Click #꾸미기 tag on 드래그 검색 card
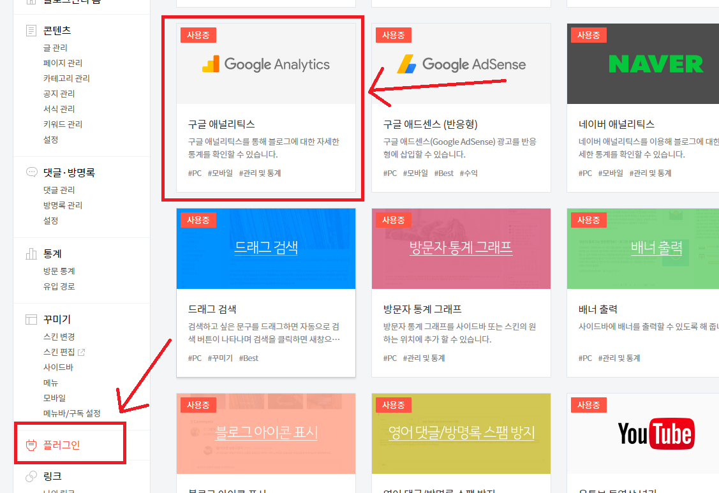Screen dimensions: 719x493 click(220, 358)
